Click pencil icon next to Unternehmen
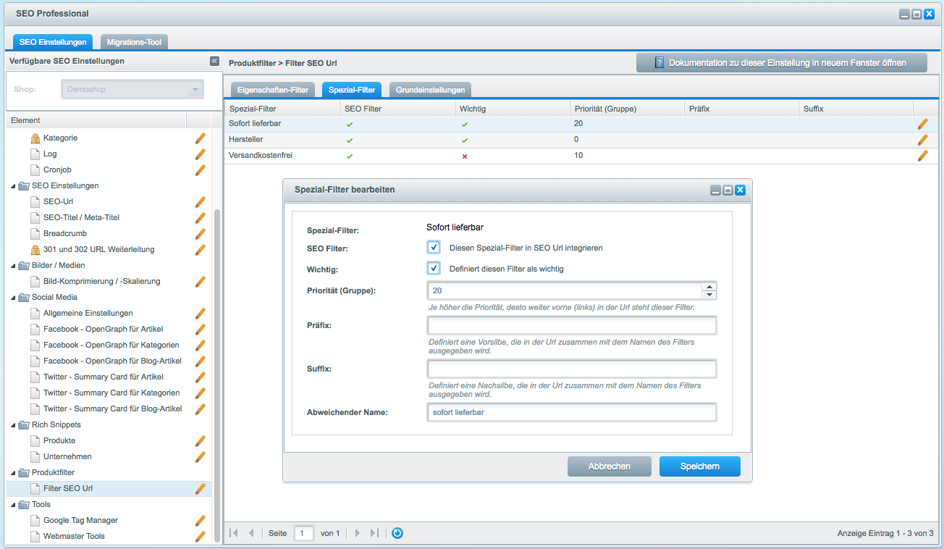Screen dimensions: 944x549 [x=201, y=456]
